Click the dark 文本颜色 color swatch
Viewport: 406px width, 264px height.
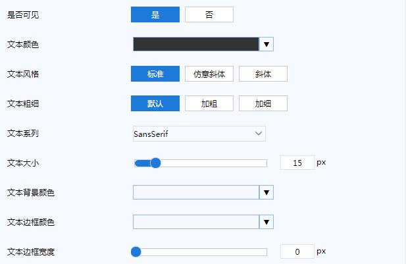[x=196, y=44]
